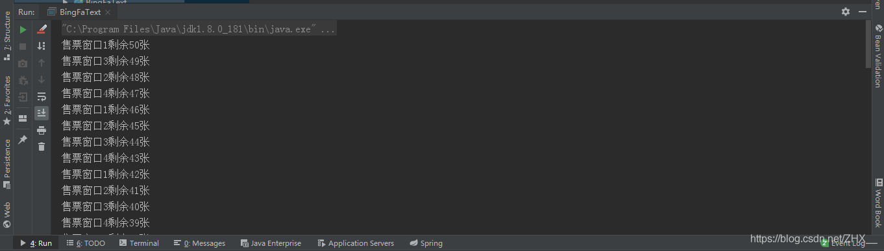
Task: Open the Persistence side panel
Action: (7, 164)
